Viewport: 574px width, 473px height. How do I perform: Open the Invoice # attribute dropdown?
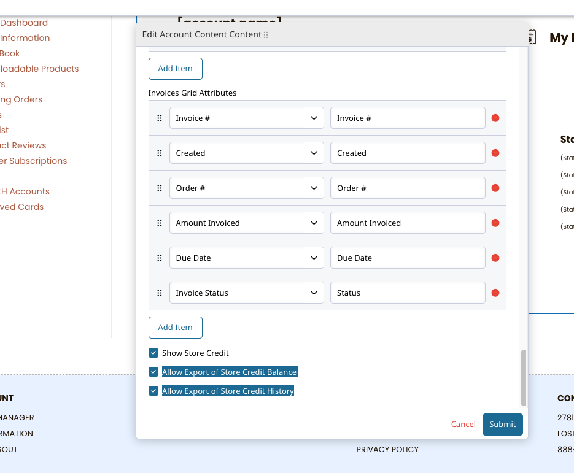pyautogui.click(x=247, y=118)
